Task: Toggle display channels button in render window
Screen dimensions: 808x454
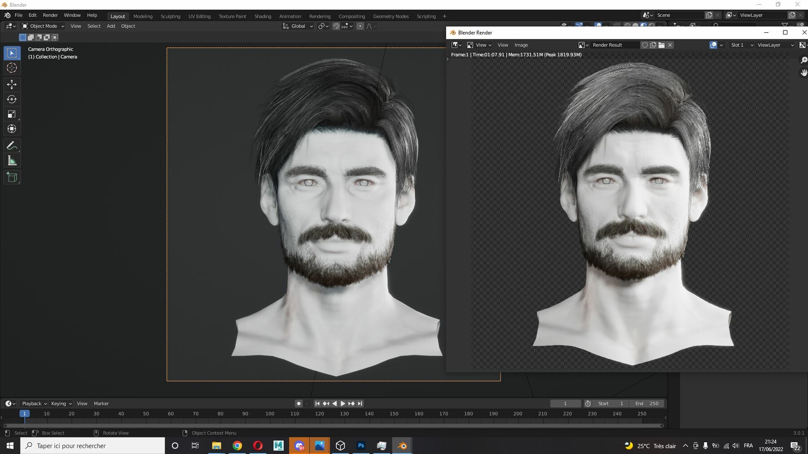Action: point(803,45)
